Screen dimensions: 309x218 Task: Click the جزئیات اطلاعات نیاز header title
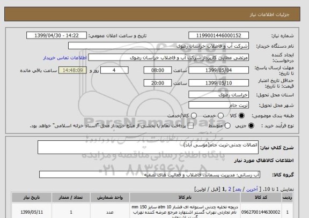click(x=269, y=14)
